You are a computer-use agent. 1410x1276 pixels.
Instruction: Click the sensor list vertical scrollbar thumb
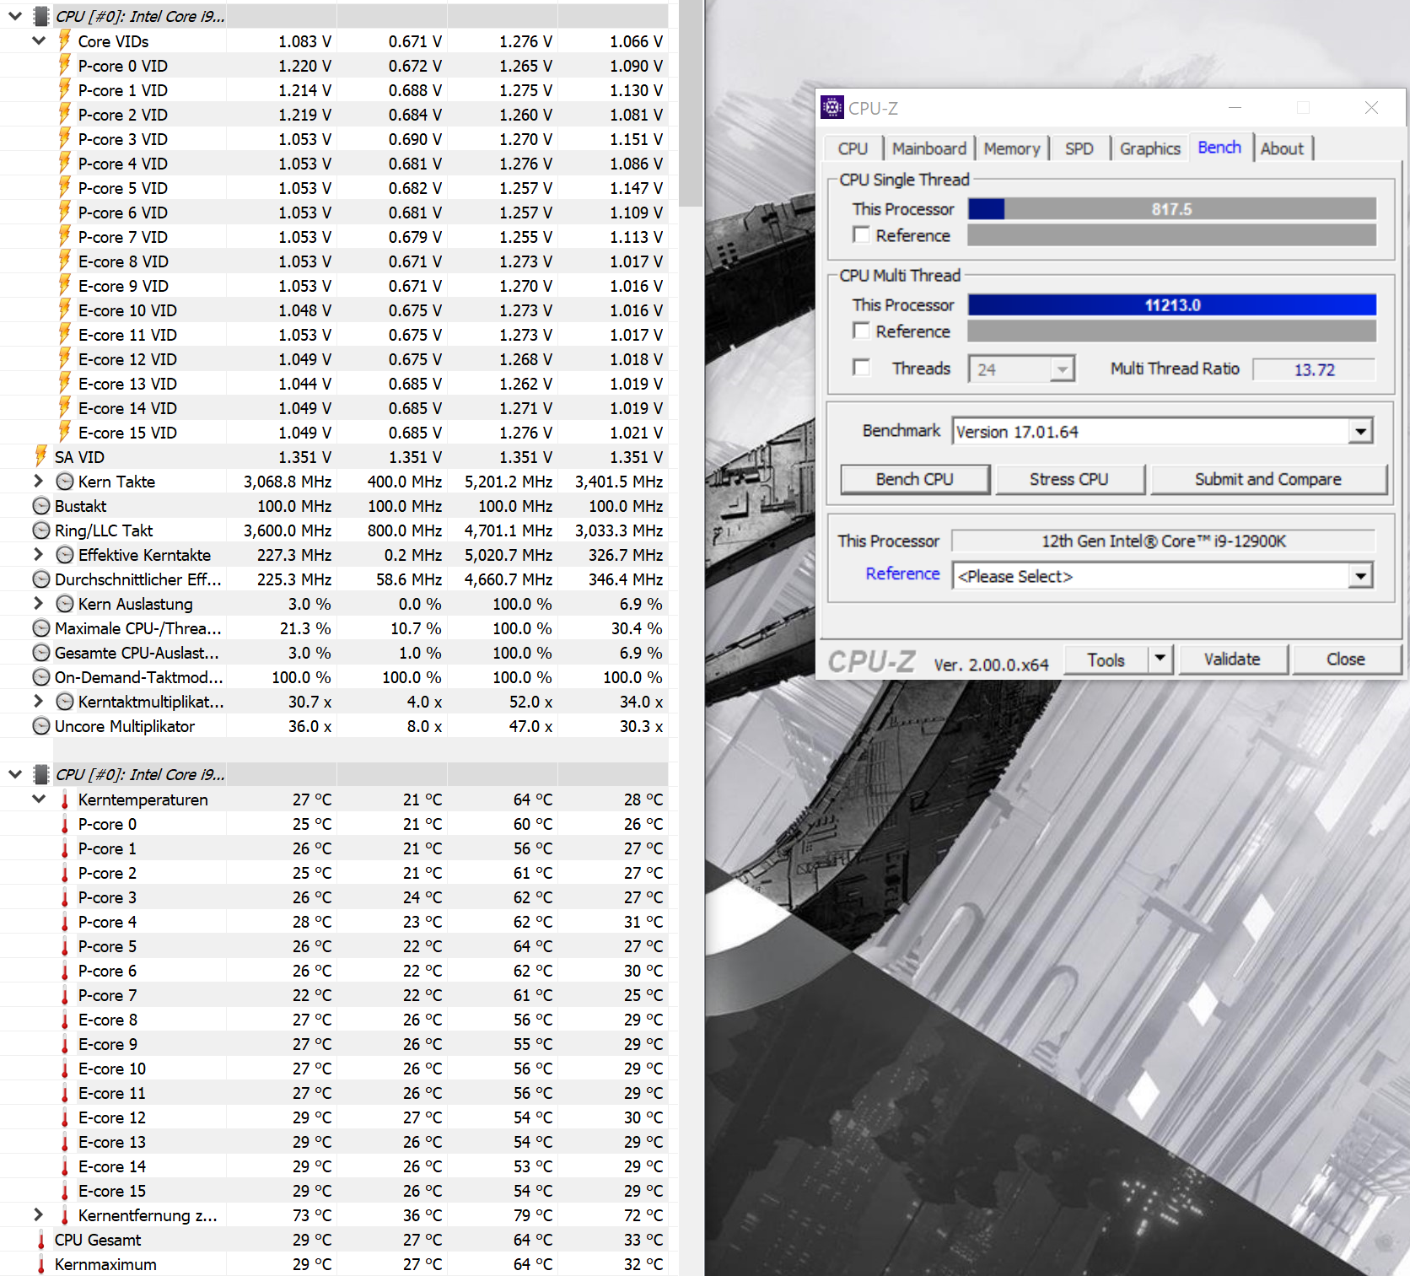[x=691, y=103]
